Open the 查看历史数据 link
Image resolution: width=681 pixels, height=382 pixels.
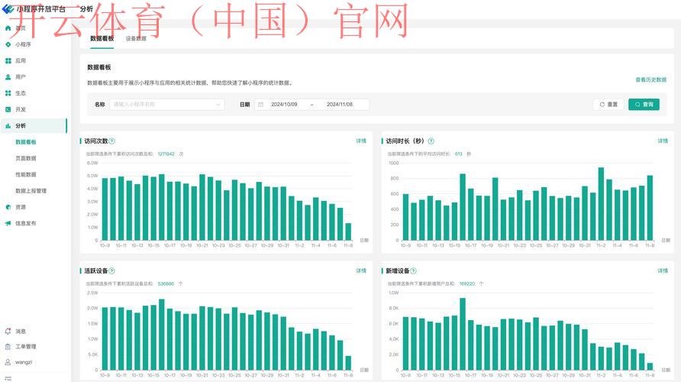pos(650,79)
